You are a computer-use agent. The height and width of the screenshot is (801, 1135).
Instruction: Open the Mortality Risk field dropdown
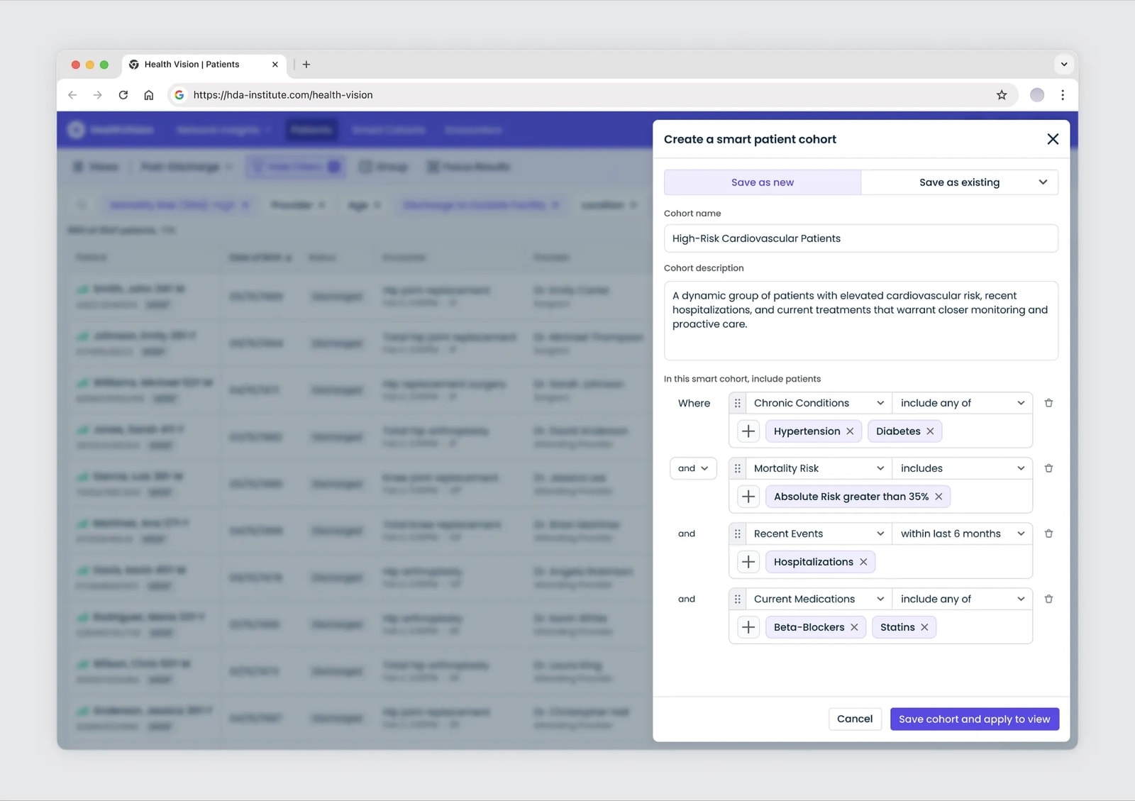coord(818,468)
